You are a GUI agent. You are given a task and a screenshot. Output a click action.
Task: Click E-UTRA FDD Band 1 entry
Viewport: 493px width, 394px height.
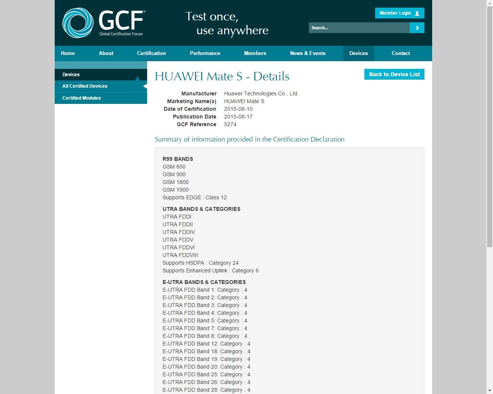tap(205, 290)
